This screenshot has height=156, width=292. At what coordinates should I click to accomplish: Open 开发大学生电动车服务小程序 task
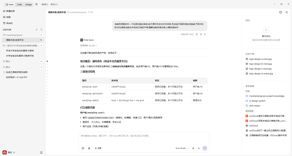click(20, 51)
